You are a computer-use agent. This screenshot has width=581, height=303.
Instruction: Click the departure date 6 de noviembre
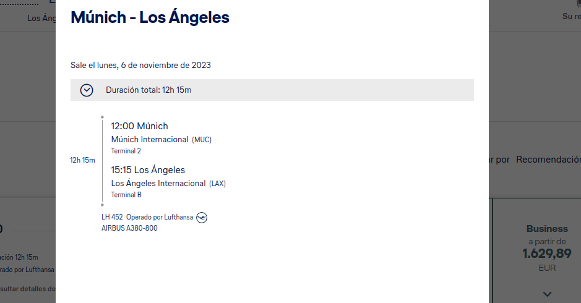click(150, 65)
